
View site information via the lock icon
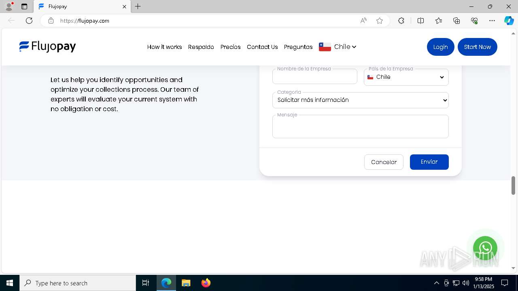pyautogui.click(x=51, y=21)
